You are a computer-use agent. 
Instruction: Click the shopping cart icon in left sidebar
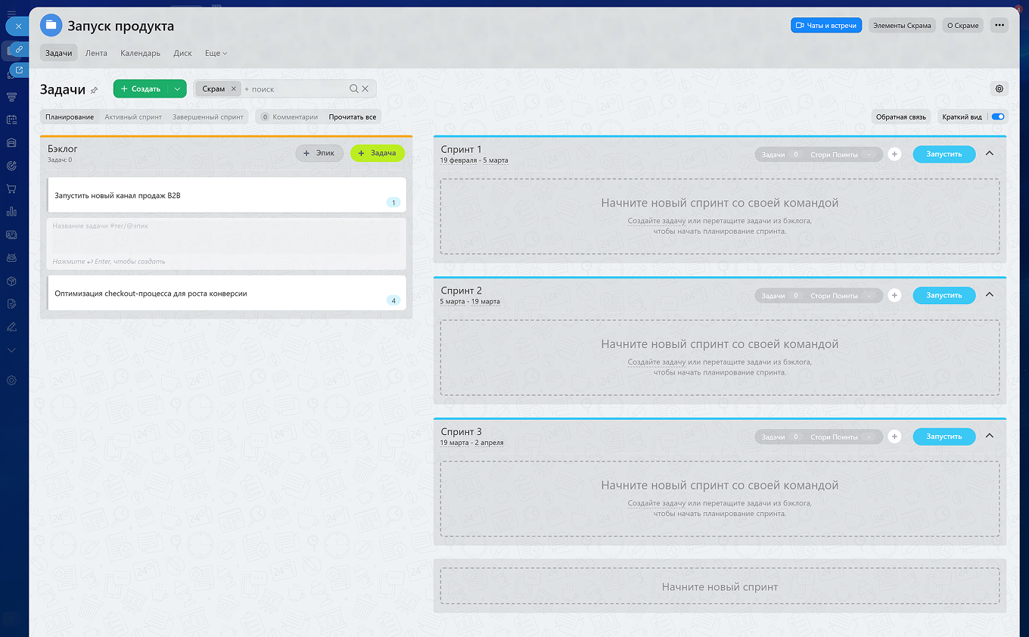[x=11, y=188]
